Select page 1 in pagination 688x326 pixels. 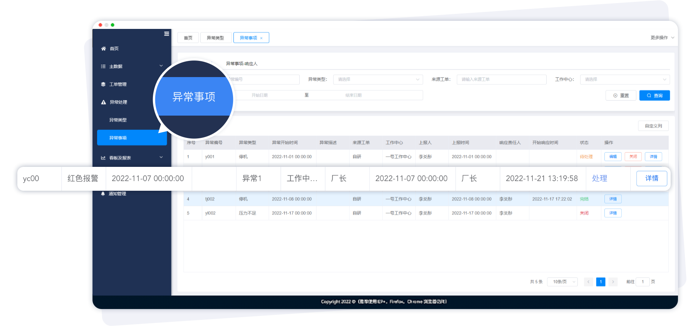coord(601,282)
